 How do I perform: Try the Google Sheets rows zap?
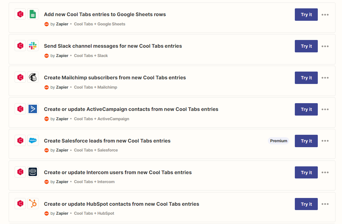306,15
